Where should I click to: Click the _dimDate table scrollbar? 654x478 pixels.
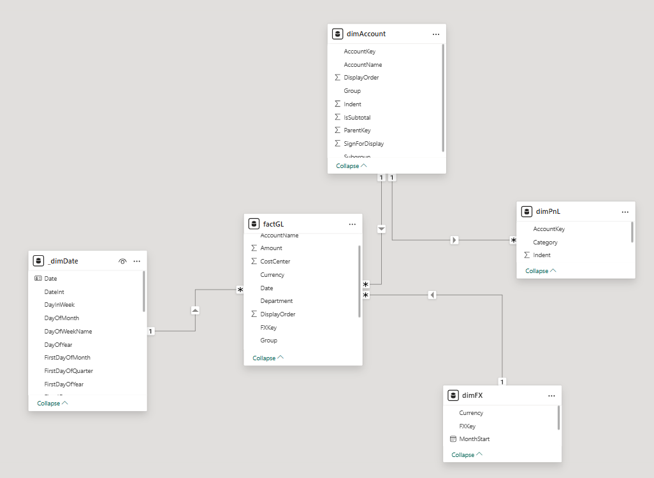[x=144, y=292]
